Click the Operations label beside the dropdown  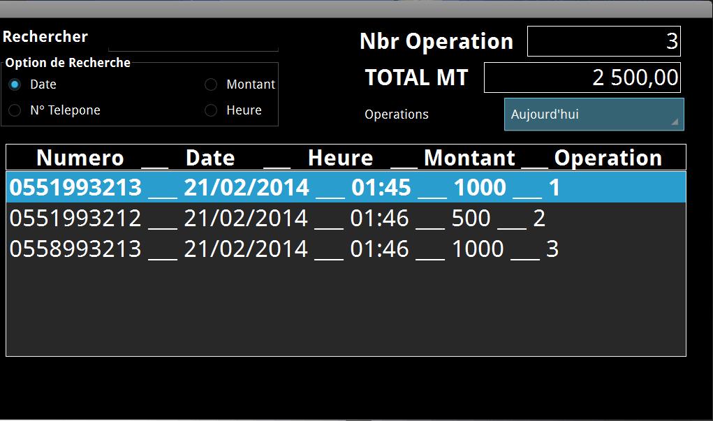tap(397, 115)
